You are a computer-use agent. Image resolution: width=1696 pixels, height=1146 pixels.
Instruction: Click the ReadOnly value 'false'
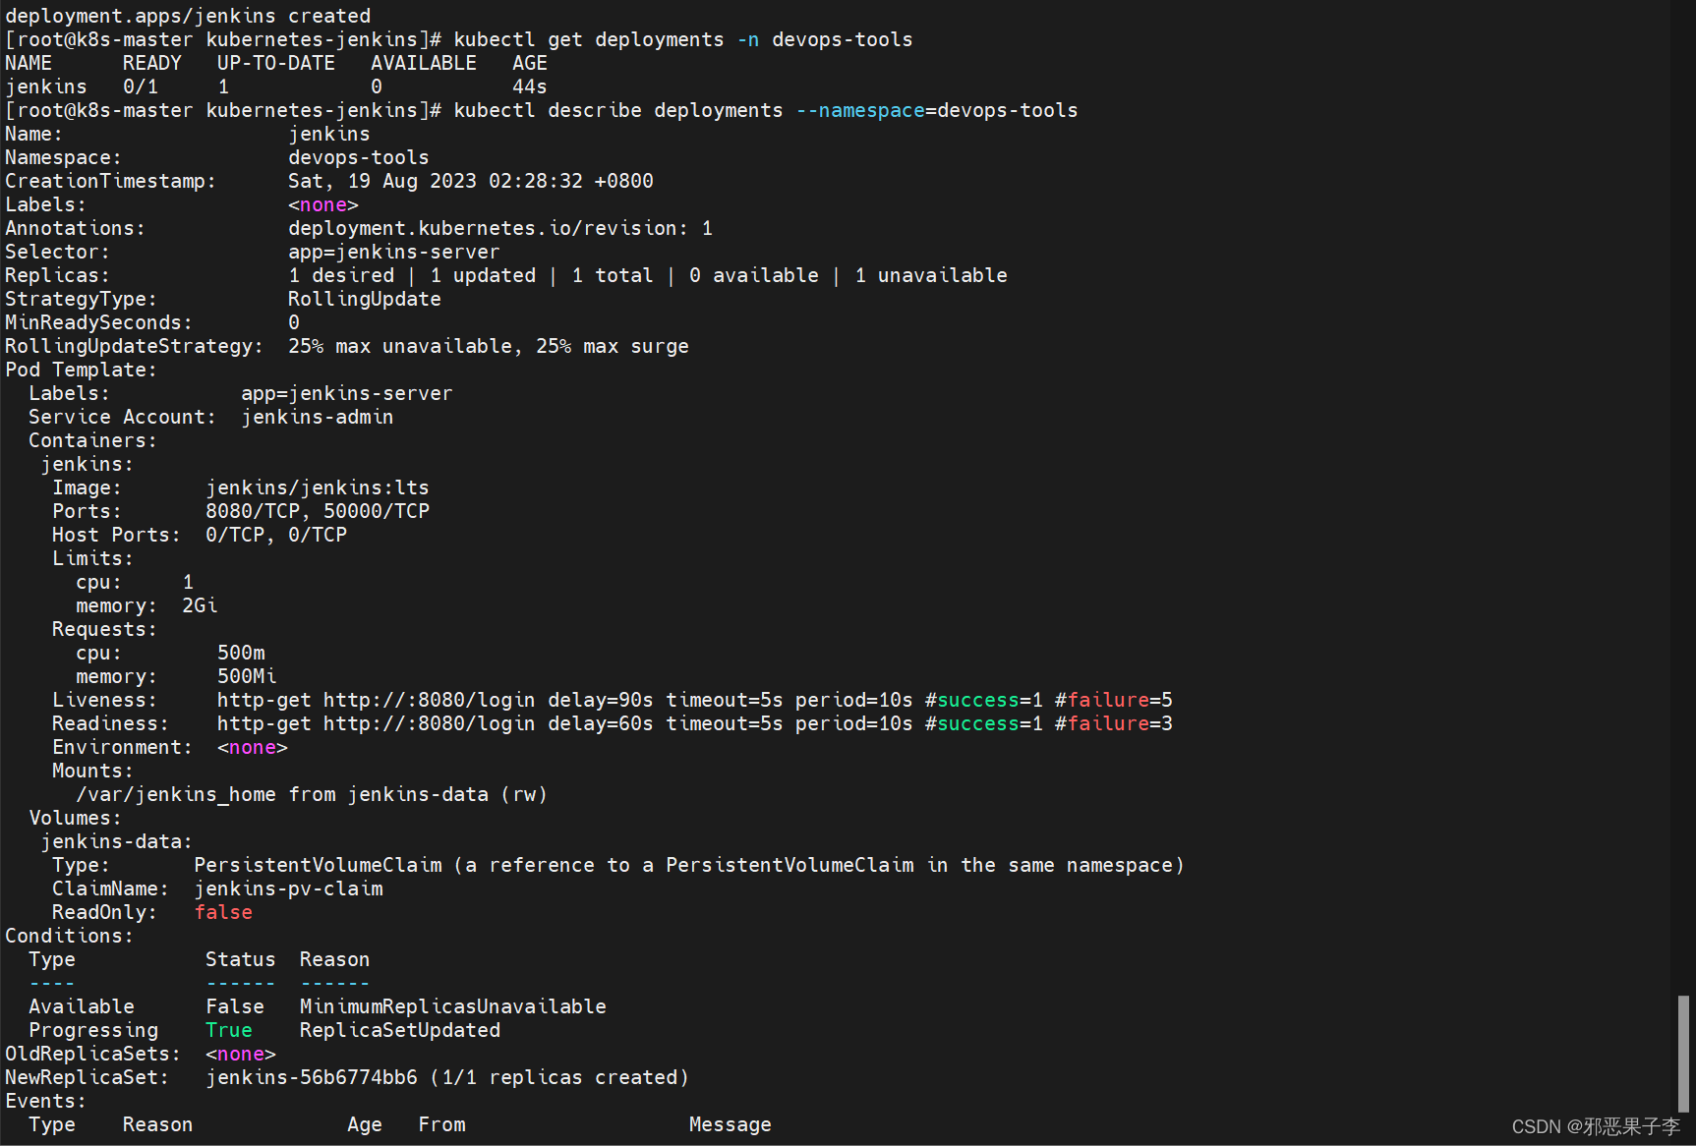tap(223, 912)
